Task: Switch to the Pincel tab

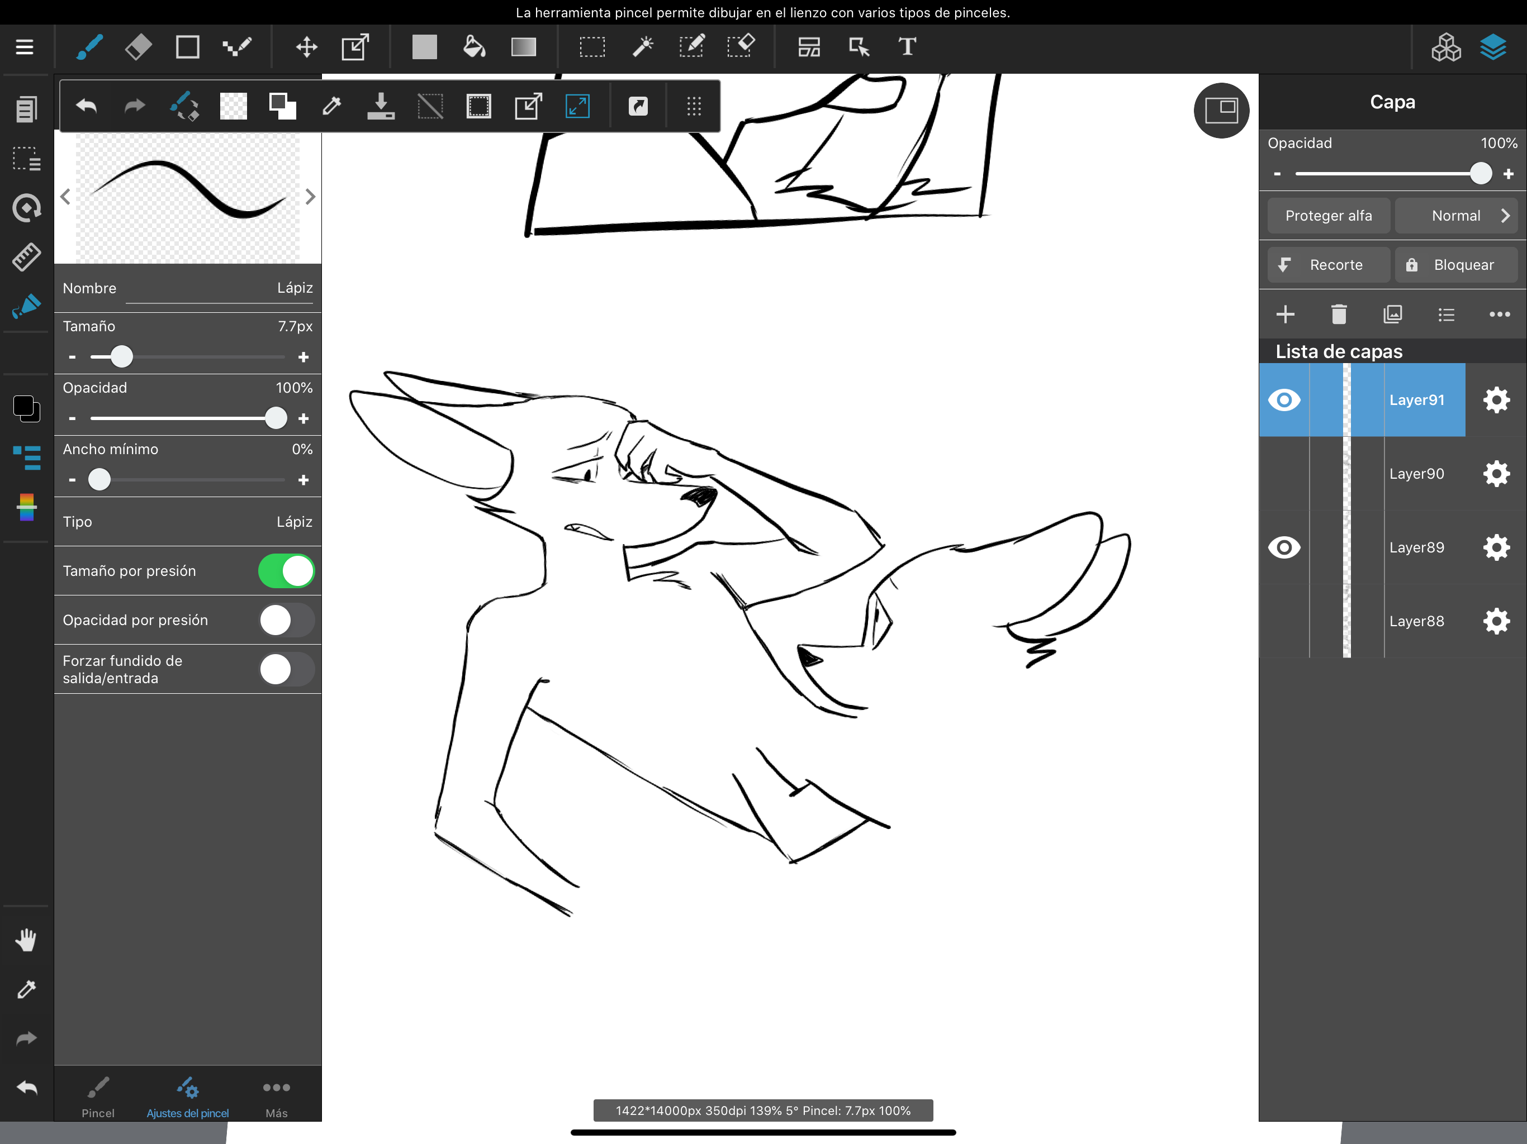Action: 98,1097
